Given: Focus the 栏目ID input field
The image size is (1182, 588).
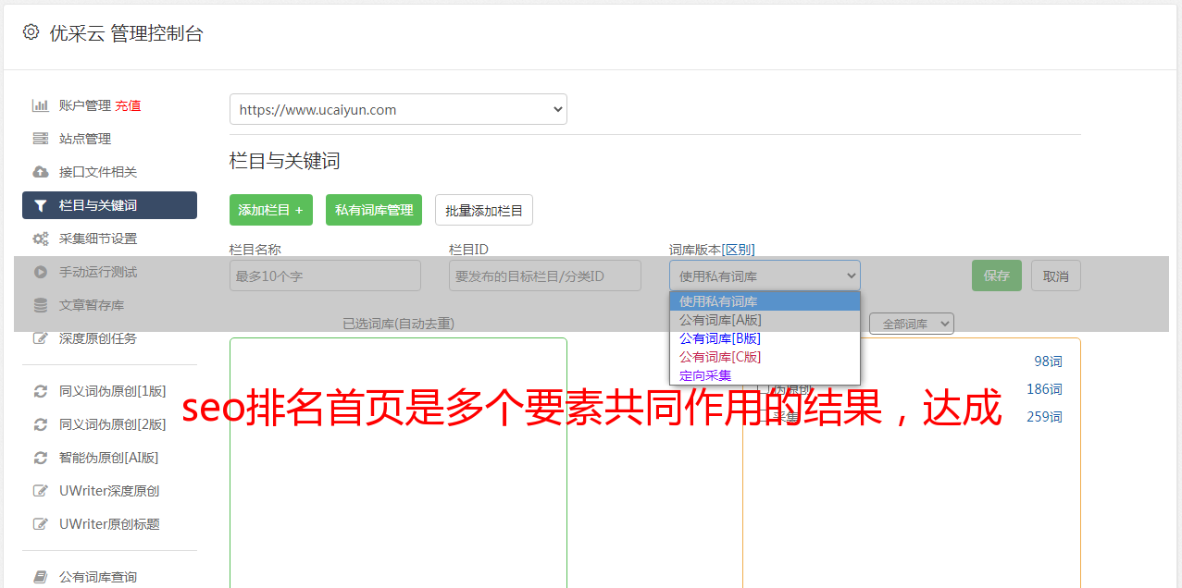Looking at the screenshot, I should coord(545,276).
